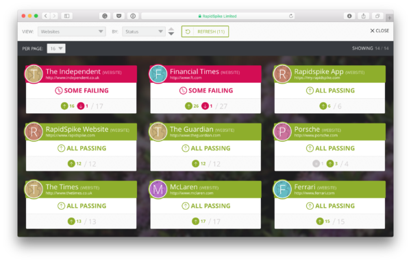Screen dimensions: 411x262
Task: Click the reload page icon in the address bar
Action: click(x=290, y=16)
